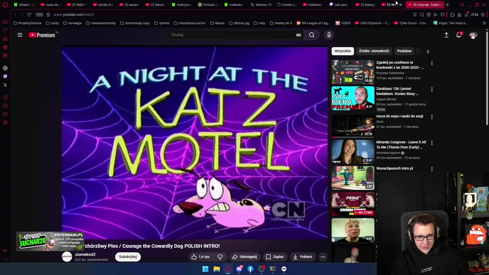Open Facebook app from taskbar
The height and width of the screenshot is (275, 489).
(250, 269)
